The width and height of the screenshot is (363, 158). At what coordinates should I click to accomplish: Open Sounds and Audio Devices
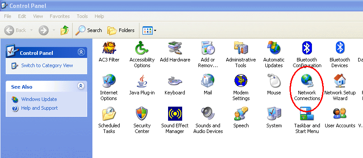coord(208,120)
